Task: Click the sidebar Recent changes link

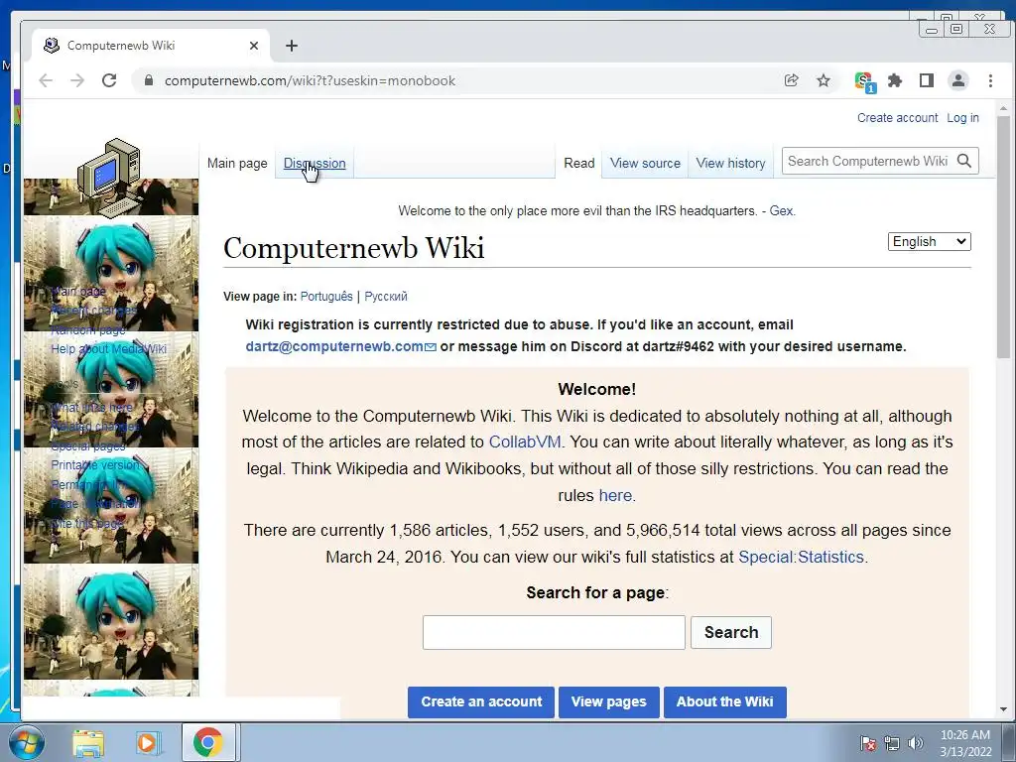Action: pos(94,311)
